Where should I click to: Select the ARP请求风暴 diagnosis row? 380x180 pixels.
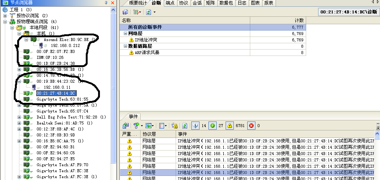pyautogui.click(x=147, y=53)
